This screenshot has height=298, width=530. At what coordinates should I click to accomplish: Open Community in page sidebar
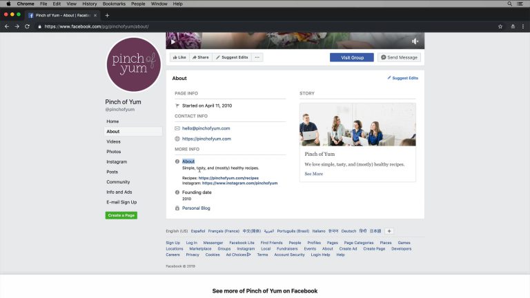click(118, 182)
